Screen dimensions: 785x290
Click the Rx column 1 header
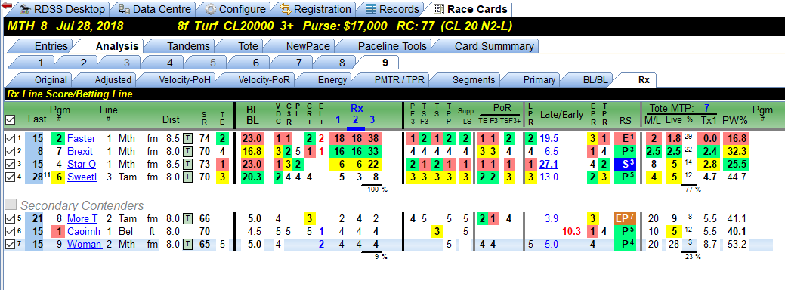coord(338,119)
